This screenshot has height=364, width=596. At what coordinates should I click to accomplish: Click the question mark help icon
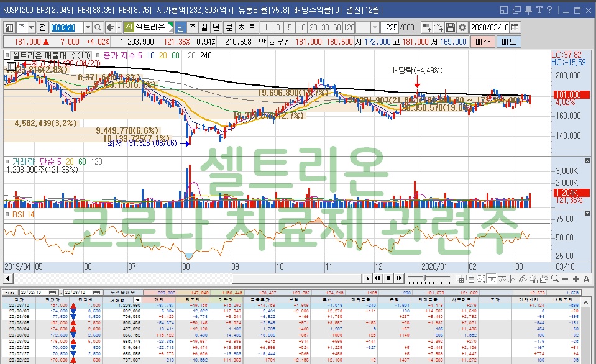[549, 11]
